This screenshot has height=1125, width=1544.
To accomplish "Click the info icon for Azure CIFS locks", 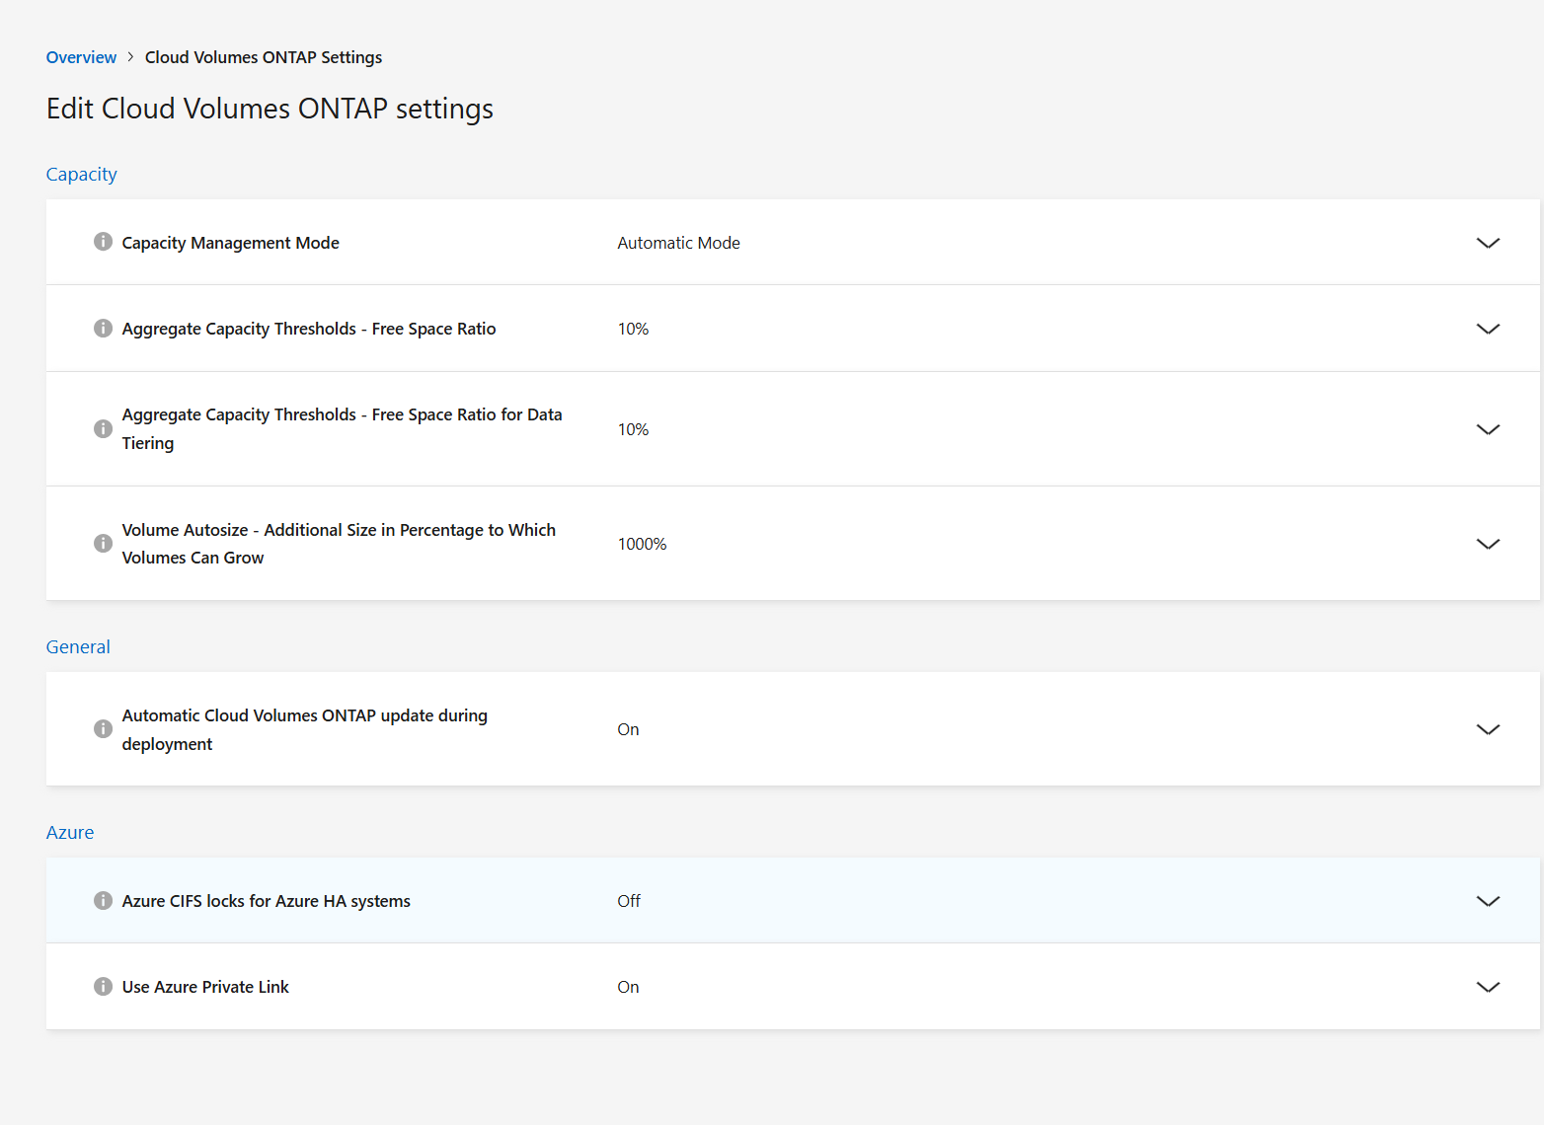I will click(103, 900).
